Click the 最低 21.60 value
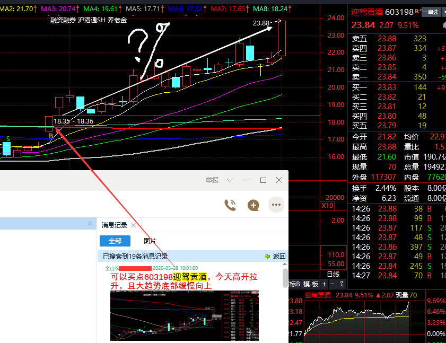The height and width of the screenshot is (343, 446). (387, 157)
